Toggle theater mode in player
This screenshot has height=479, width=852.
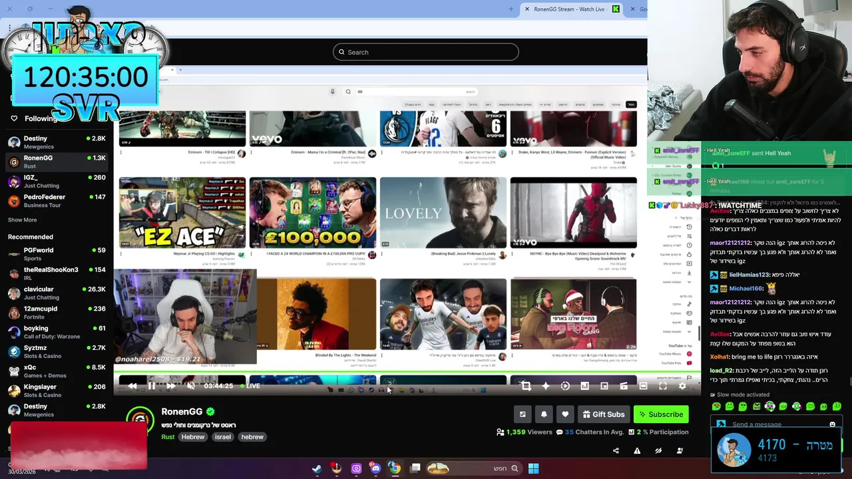(643, 386)
